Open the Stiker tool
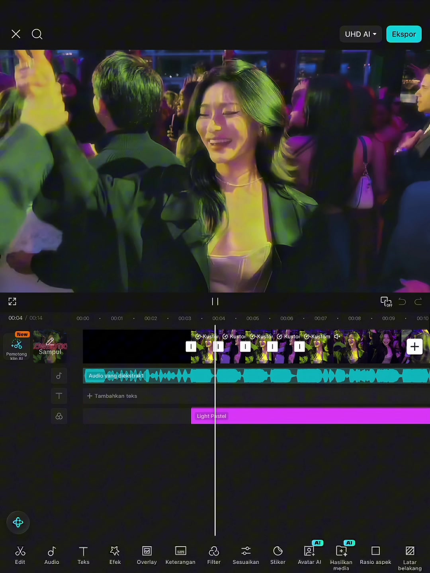430x573 pixels. pyautogui.click(x=278, y=555)
